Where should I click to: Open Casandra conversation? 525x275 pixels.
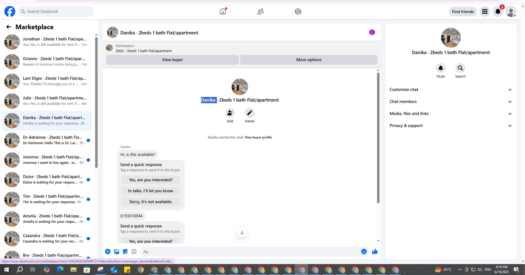point(47,239)
